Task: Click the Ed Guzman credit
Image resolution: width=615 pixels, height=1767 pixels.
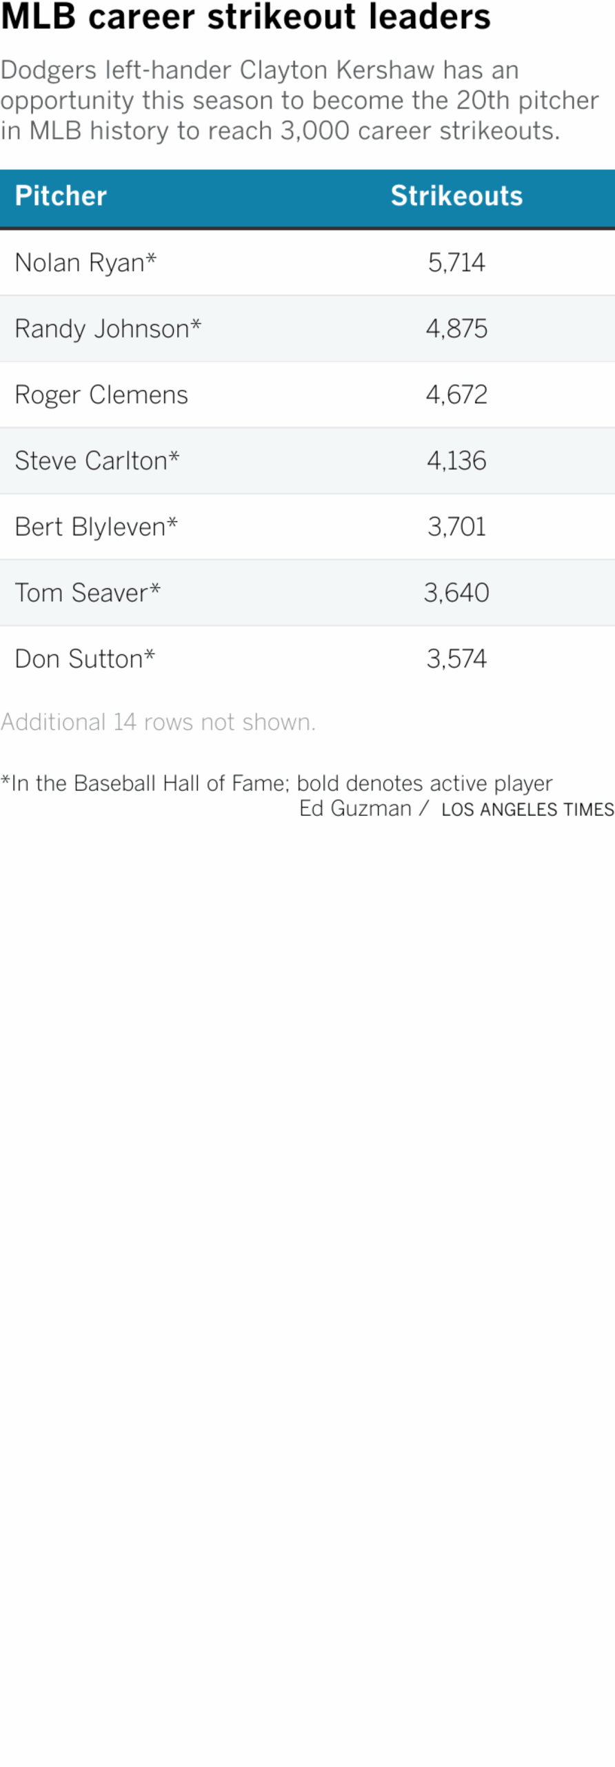Action: coord(355,808)
